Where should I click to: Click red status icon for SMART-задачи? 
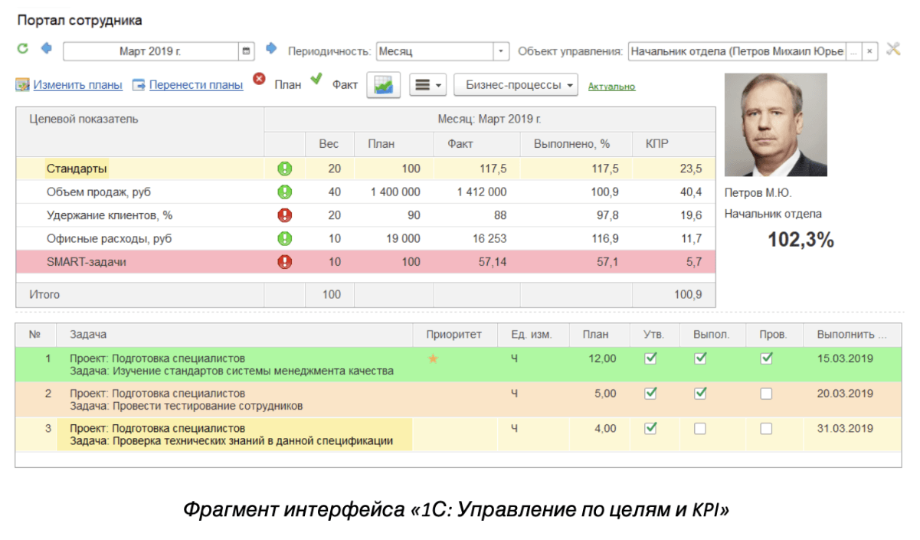tap(285, 262)
